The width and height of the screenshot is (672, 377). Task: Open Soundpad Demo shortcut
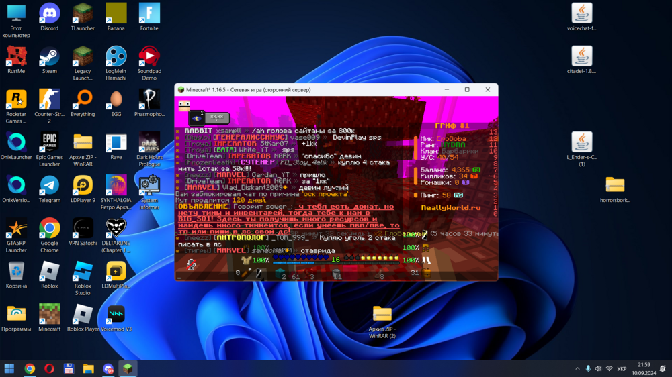[x=149, y=63]
